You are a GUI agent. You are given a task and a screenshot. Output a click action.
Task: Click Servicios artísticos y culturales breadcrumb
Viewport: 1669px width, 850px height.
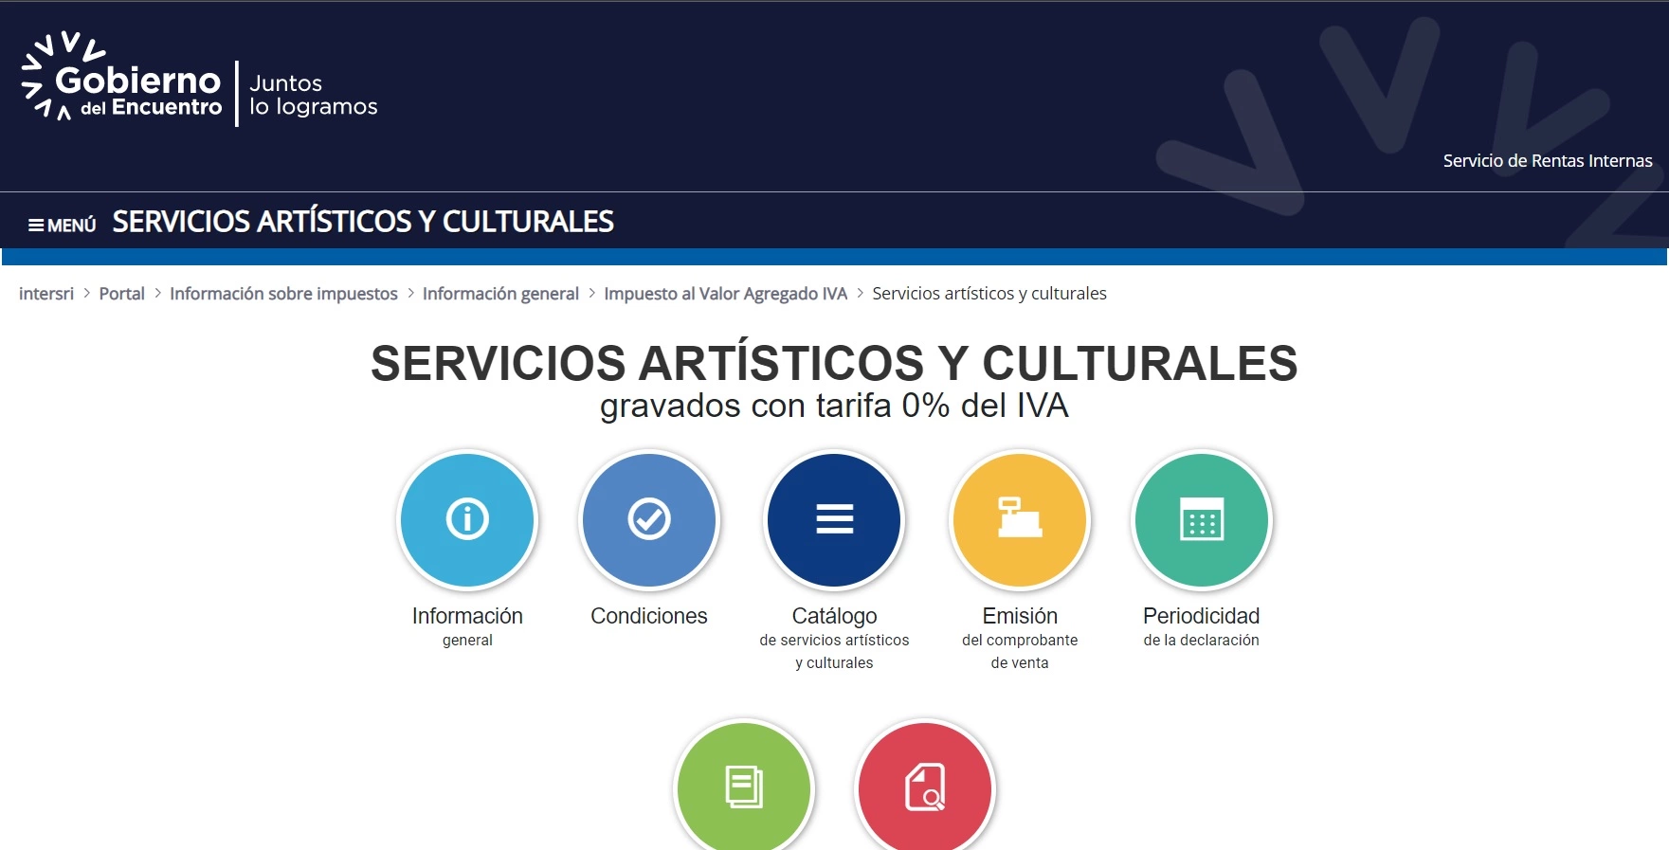pyautogui.click(x=989, y=294)
